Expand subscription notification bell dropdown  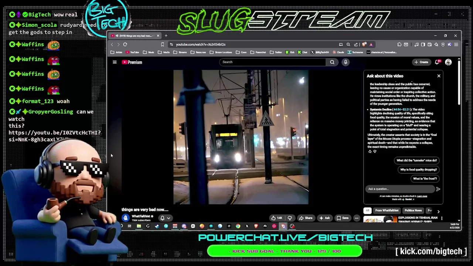click(x=165, y=218)
